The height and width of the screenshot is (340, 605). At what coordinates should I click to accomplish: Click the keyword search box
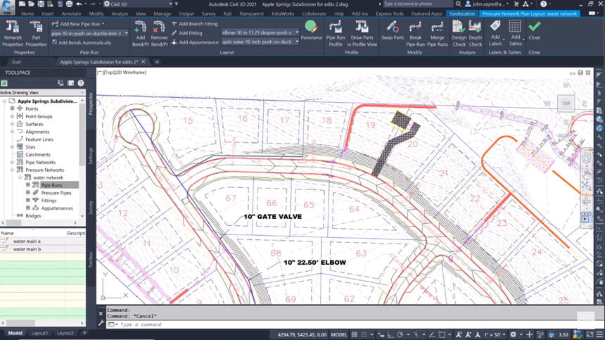click(x=416, y=4)
